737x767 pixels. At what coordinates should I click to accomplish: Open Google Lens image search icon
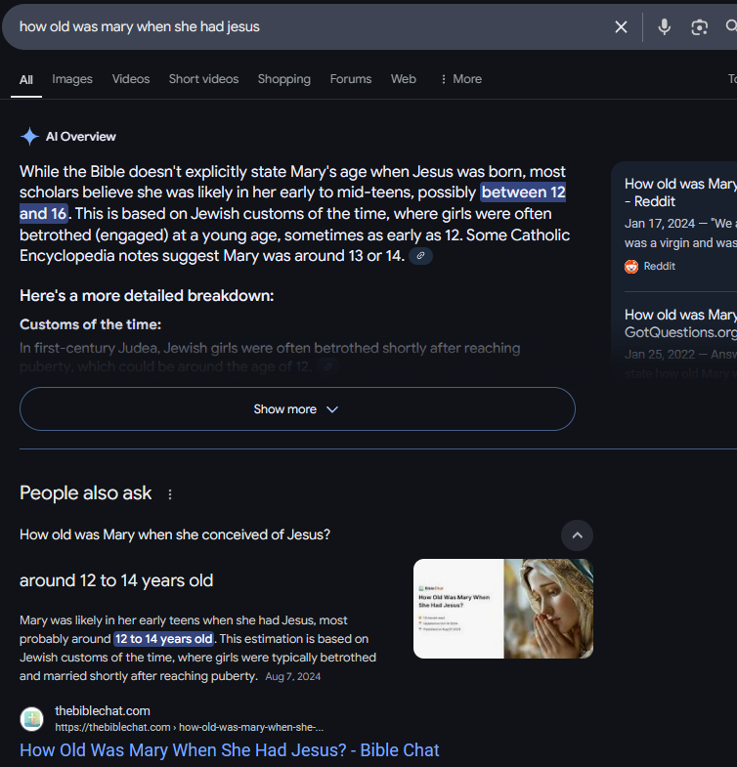[x=699, y=27]
